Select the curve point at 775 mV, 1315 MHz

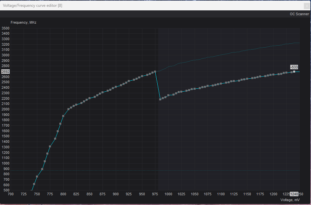50,146
